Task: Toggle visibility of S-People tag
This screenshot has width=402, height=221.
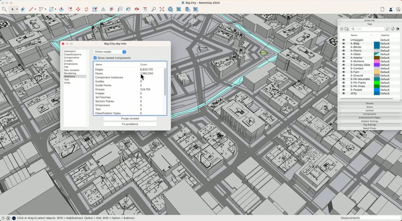Action: [343, 90]
